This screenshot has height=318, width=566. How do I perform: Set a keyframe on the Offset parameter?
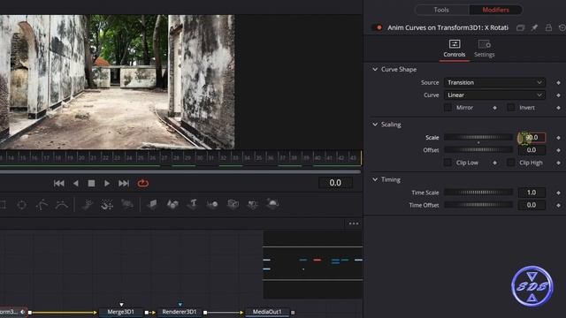click(x=558, y=150)
